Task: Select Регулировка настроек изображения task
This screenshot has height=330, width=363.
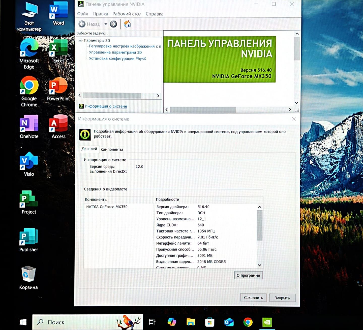Action: (x=125, y=46)
